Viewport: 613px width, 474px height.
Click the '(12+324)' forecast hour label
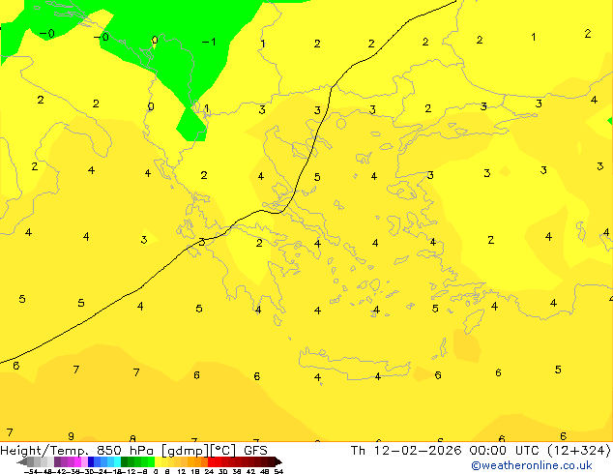(x=580, y=451)
